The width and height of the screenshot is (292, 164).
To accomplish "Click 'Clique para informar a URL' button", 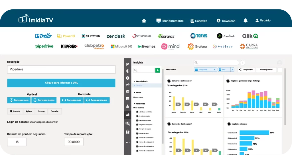I will coord(61,83).
